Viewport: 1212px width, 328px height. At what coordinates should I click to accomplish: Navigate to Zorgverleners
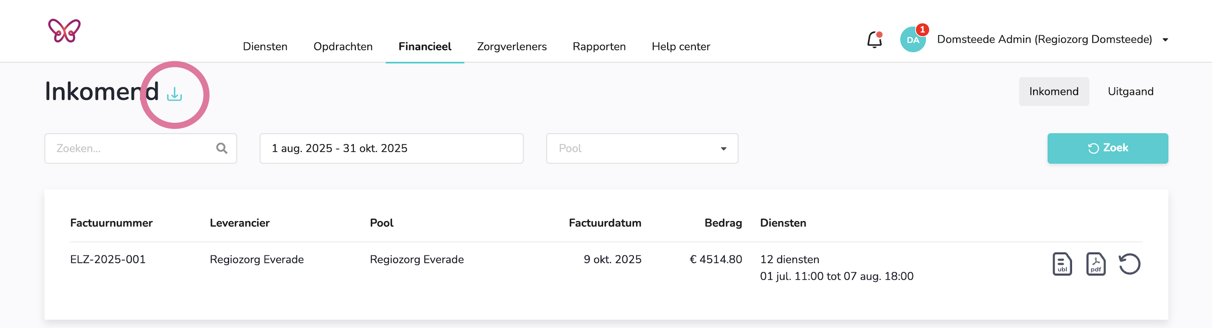coord(511,47)
